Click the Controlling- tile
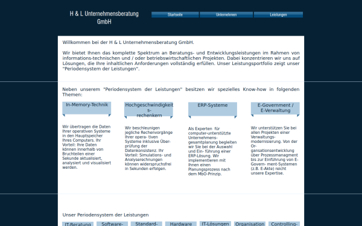This screenshot has width=362, height=226. click(x=284, y=224)
